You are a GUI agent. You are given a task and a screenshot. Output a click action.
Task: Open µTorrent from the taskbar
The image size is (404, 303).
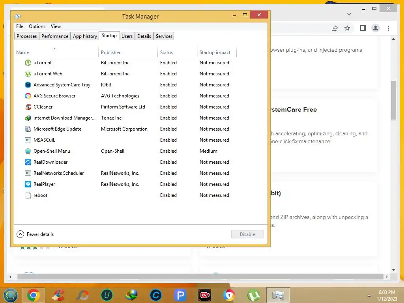254,295
